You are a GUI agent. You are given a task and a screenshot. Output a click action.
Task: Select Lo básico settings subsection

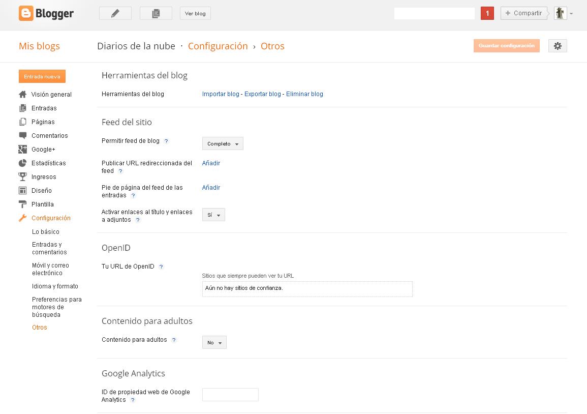[x=46, y=232]
